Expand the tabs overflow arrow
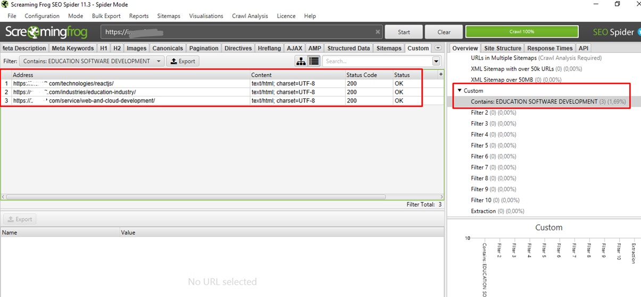Screen dimensions: 641x297 click(x=438, y=48)
